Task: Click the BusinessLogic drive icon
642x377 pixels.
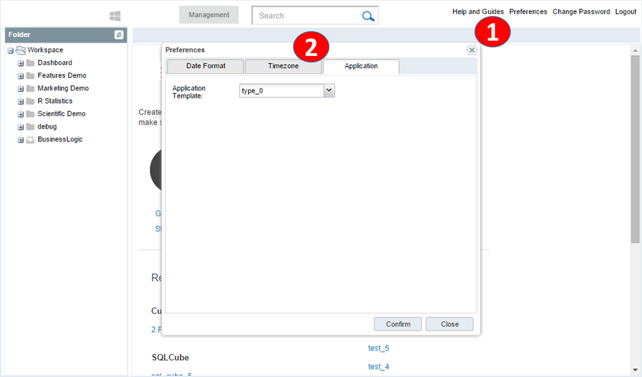Action: pos(30,140)
